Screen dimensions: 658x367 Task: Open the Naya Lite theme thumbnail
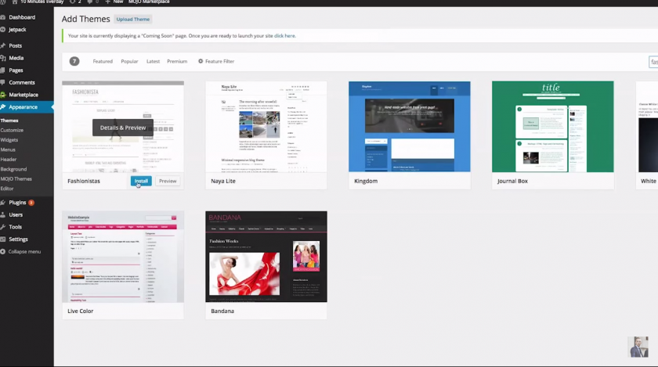pyautogui.click(x=266, y=127)
